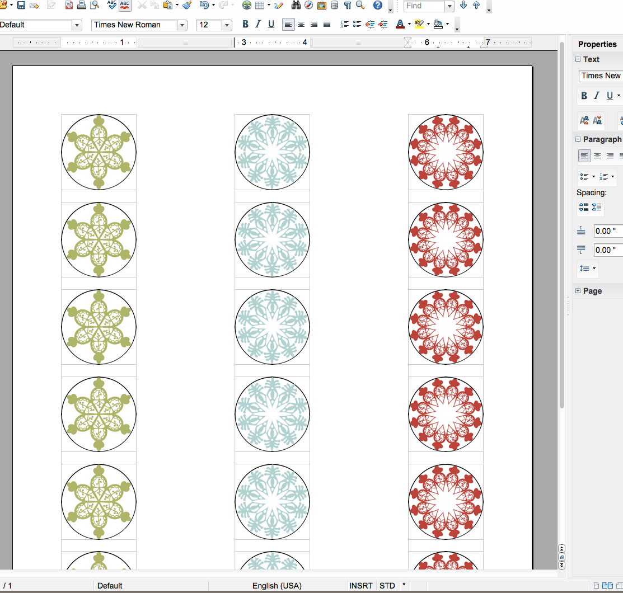623x593 pixels.
Task: Open the Find & Replace binoculars icon
Action: [x=295, y=6]
